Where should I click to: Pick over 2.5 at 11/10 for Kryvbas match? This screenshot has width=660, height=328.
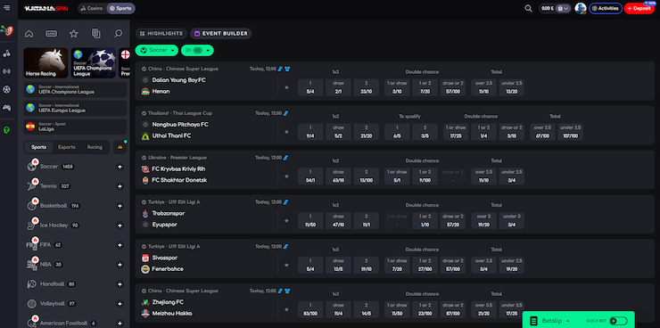point(483,176)
